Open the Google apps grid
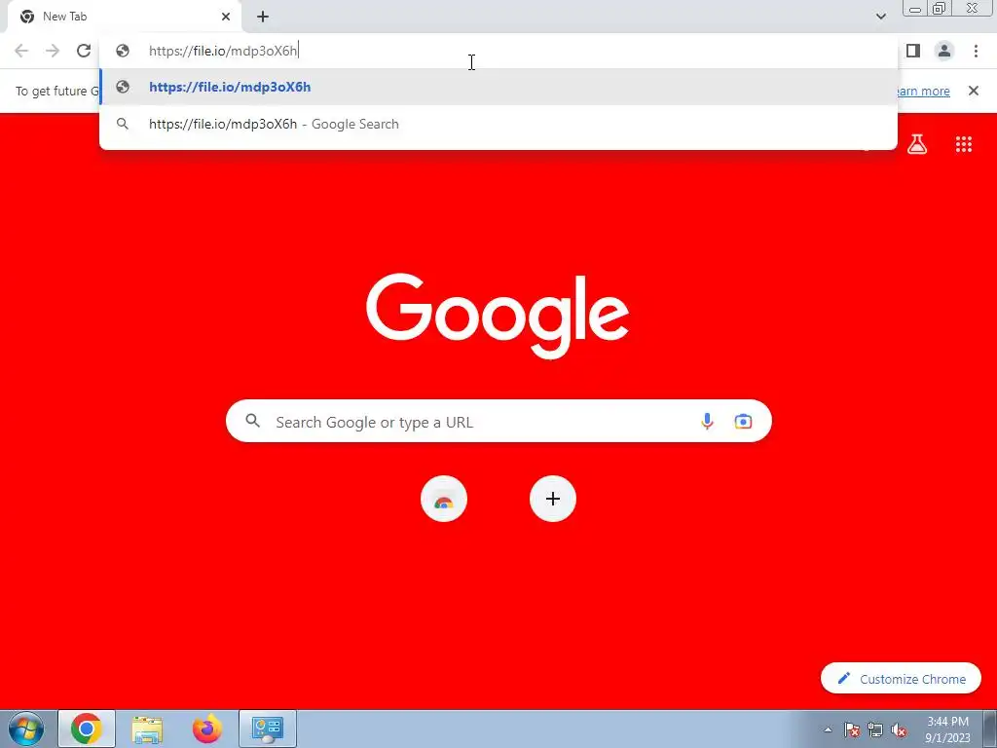The image size is (997, 748). tap(963, 144)
